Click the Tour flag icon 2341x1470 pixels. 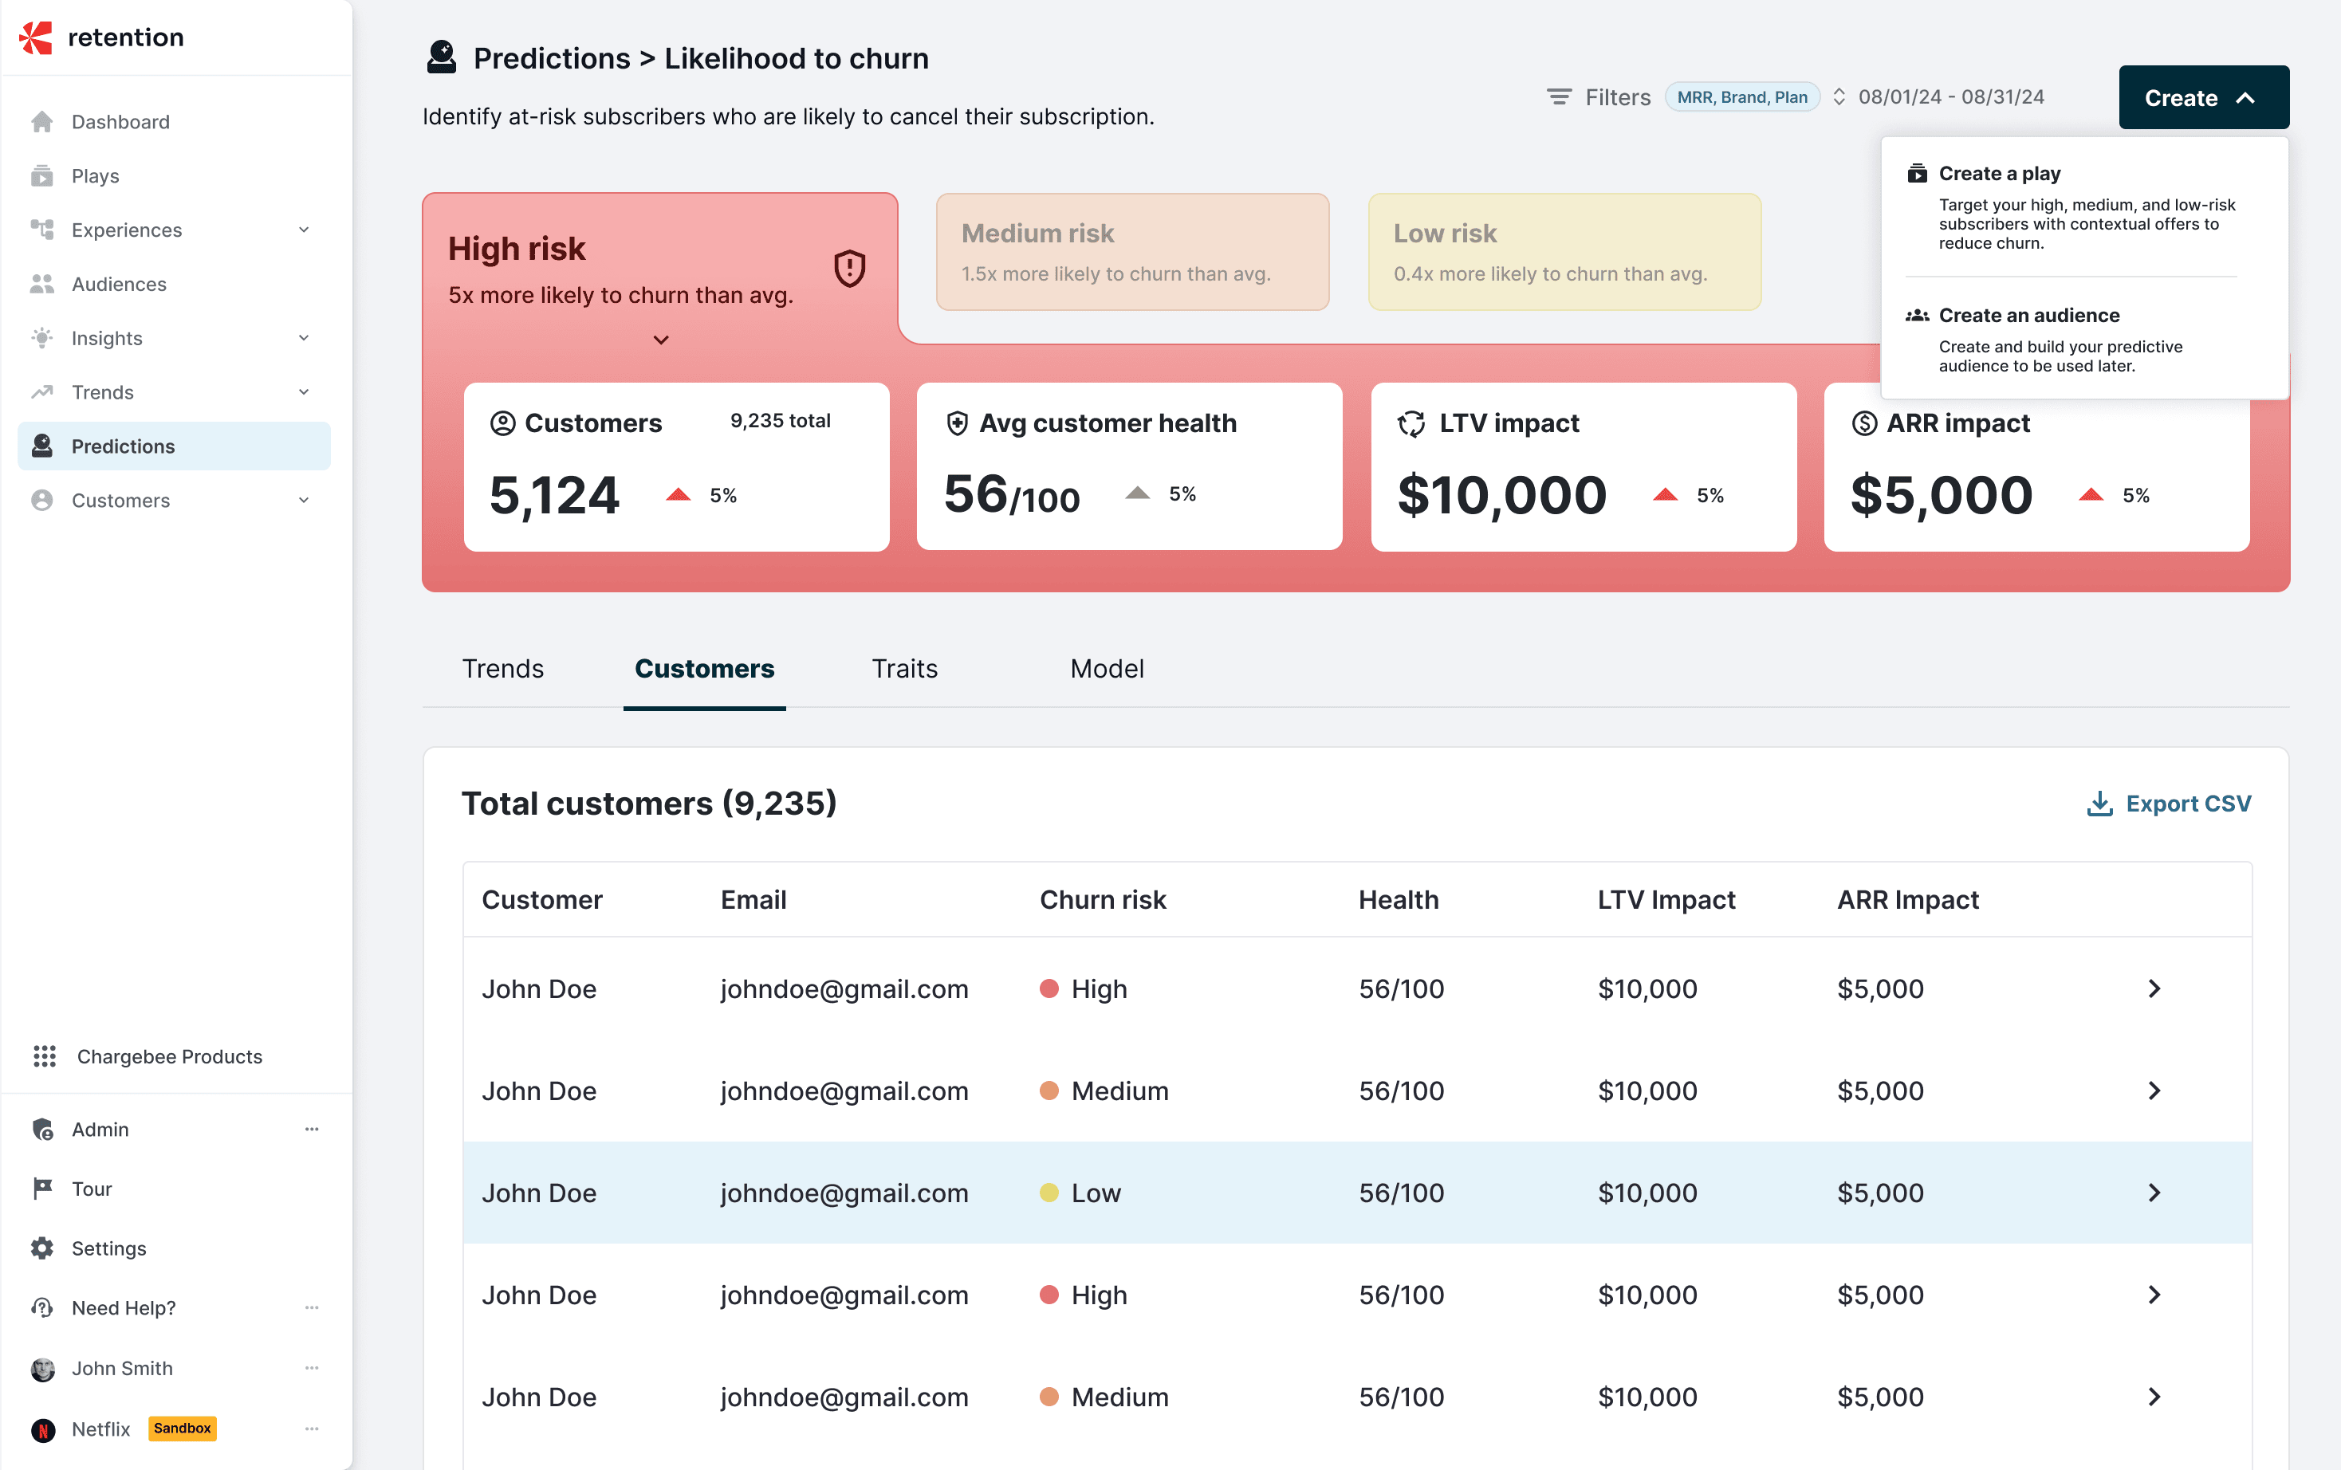point(41,1188)
